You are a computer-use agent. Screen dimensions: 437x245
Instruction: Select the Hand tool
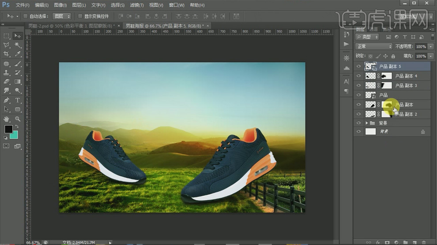[x=7, y=119]
